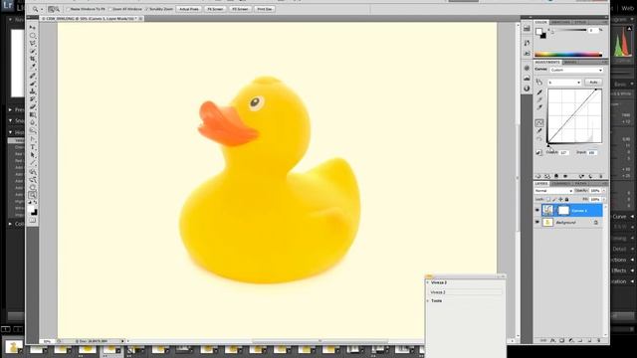Select the History Brush tool

[x=33, y=99]
